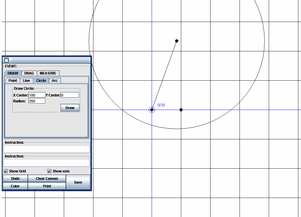Click the Radius input field
Screen dimensions: 301x217
[37, 101]
